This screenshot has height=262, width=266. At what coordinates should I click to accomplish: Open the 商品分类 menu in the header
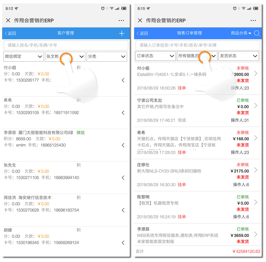[241, 33]
